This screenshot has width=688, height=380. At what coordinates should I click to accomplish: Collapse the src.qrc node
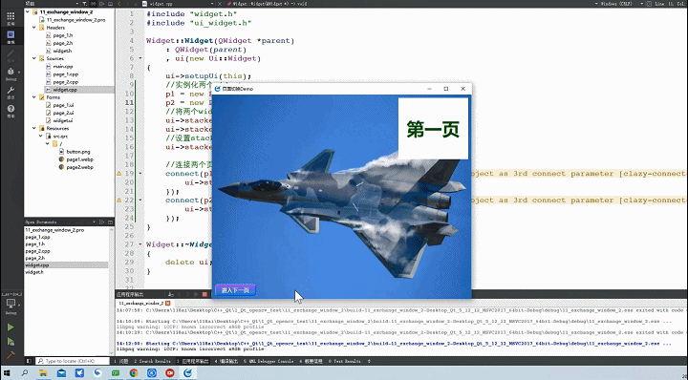[41, 137]
